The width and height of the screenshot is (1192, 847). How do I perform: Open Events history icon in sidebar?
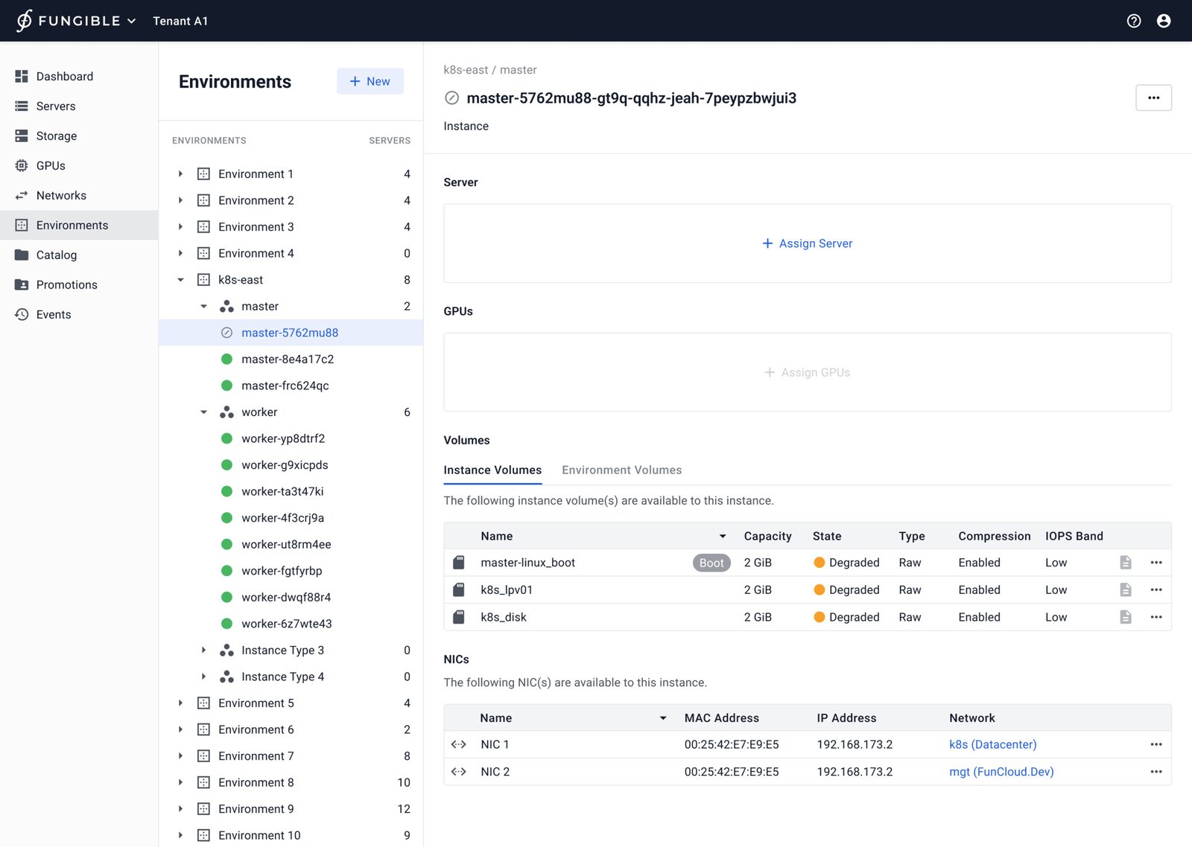click(x=22, y=315)
